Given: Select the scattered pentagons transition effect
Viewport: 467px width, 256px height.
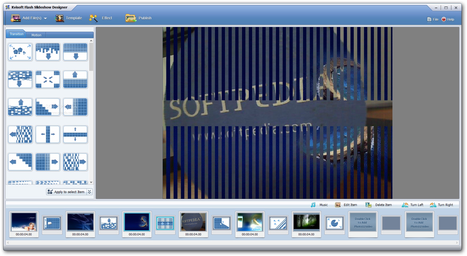Looking at the screenshot, I should pyautogui.click(x=20, y=52).
